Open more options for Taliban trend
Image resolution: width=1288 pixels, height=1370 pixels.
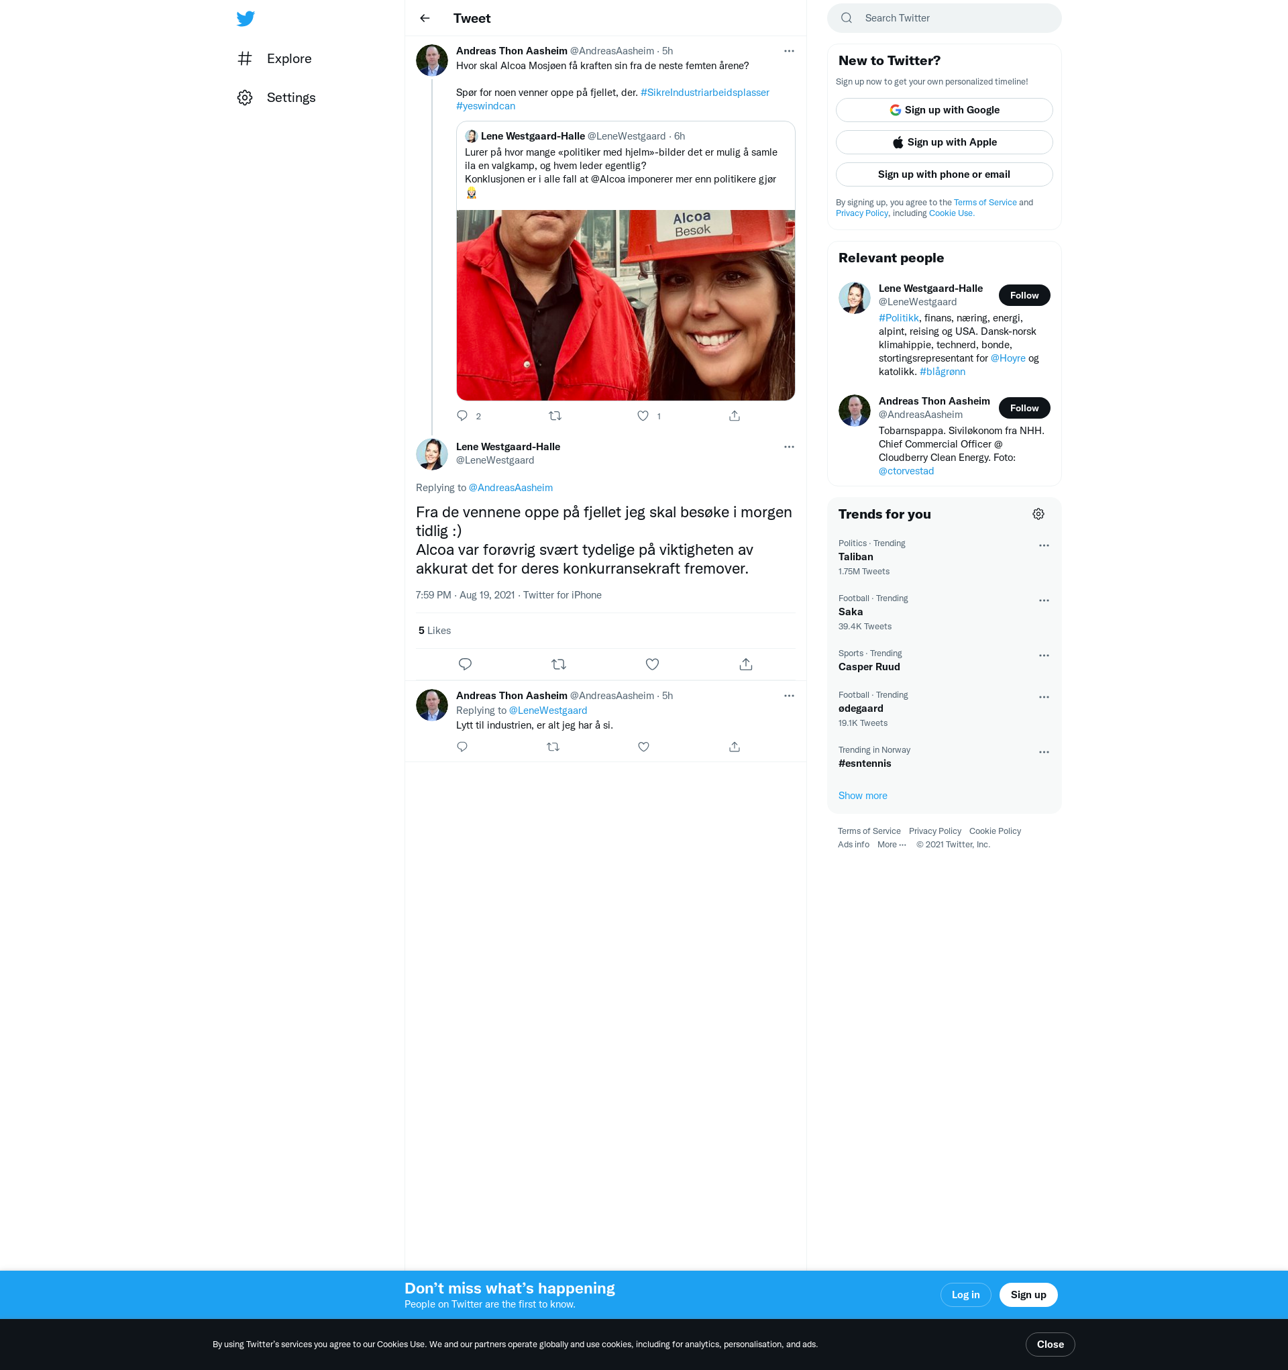pos(1044,545)
